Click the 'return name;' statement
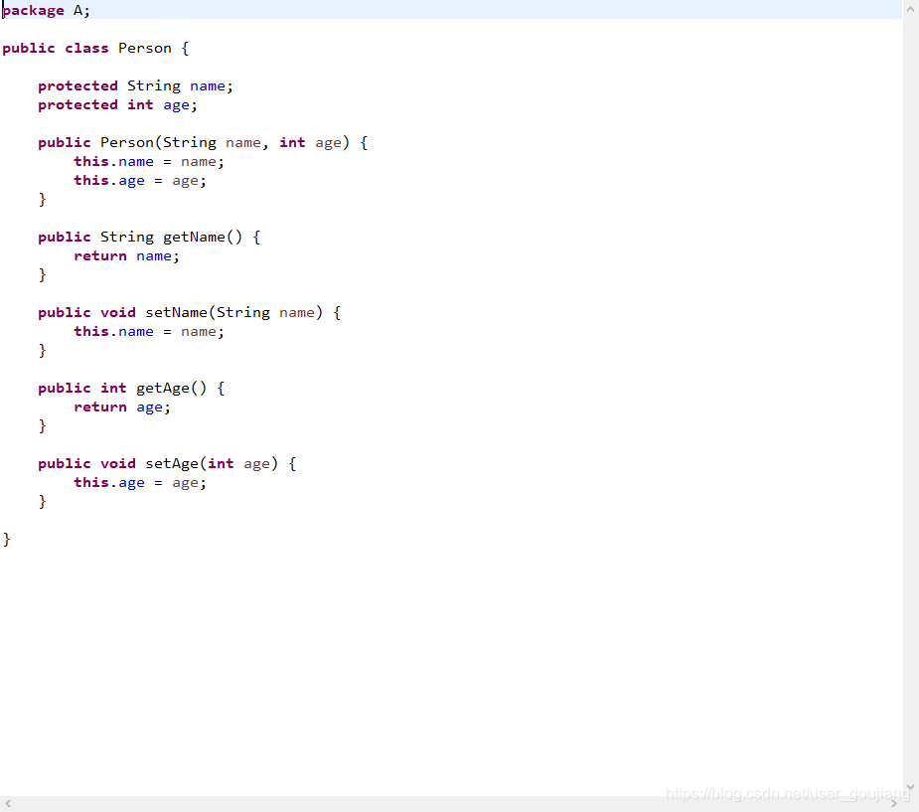Image resolution: width=919 pixels, height=812 pixels. tap(126, 256)
